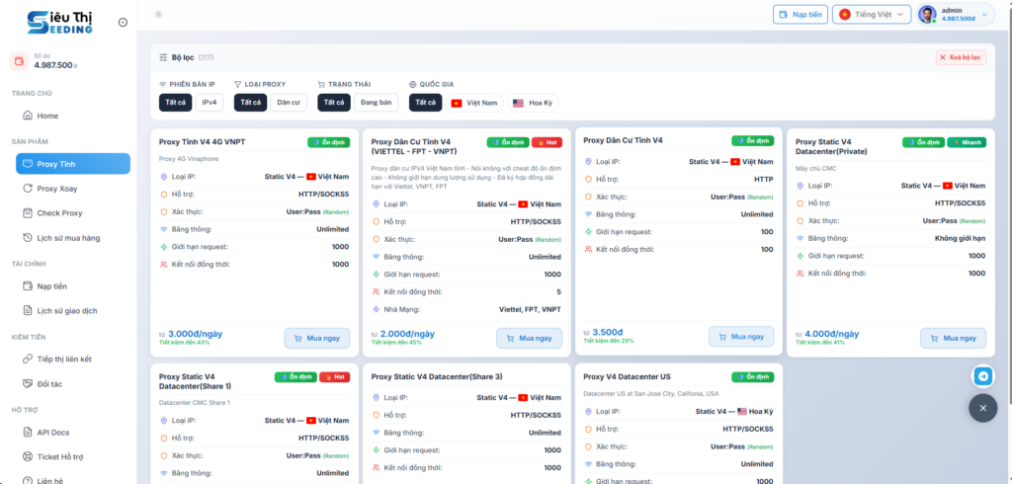The width and height of the screenshot is (1012, 484).
Task: Click Mua ngay on Proxy Tĩnh V4 4G VNPT
Action: 317,338
